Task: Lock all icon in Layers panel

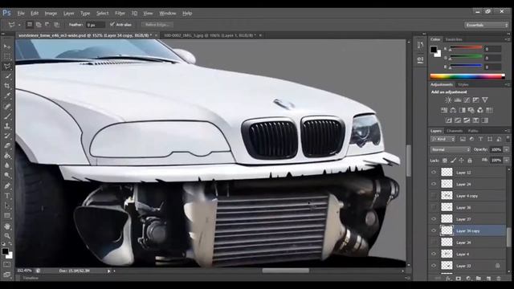Action: 470,161
